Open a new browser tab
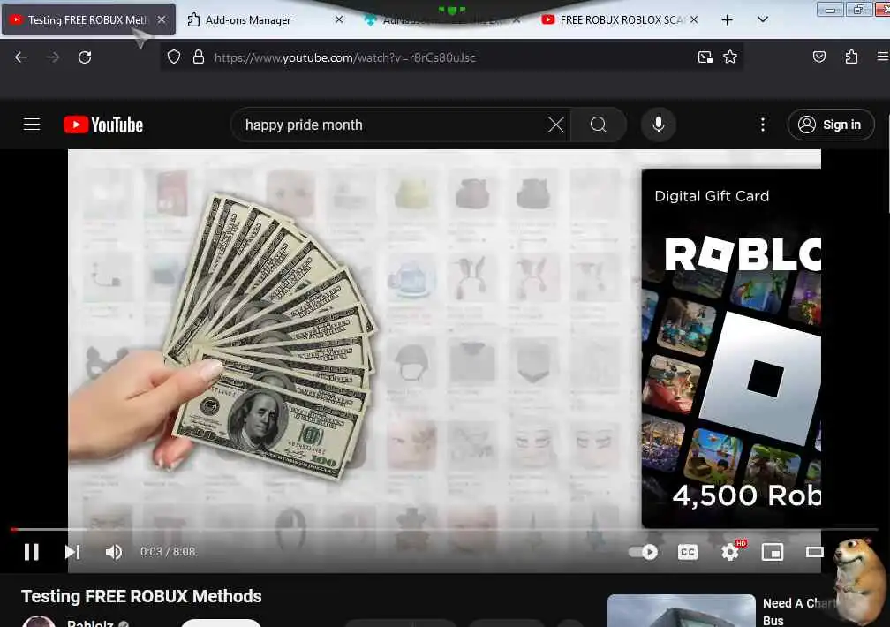The image size is (890, 627). 728,20
